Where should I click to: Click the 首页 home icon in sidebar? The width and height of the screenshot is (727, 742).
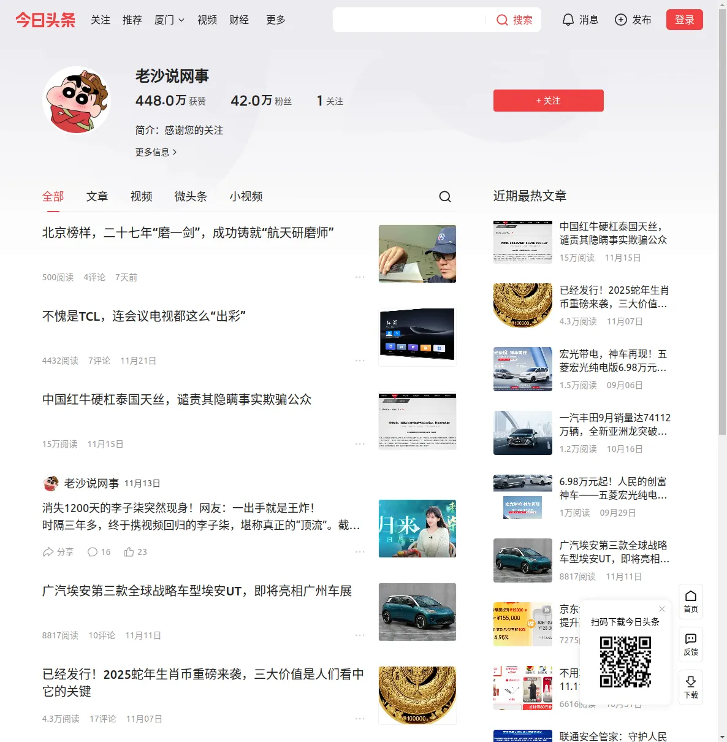[x=691, y=596]
